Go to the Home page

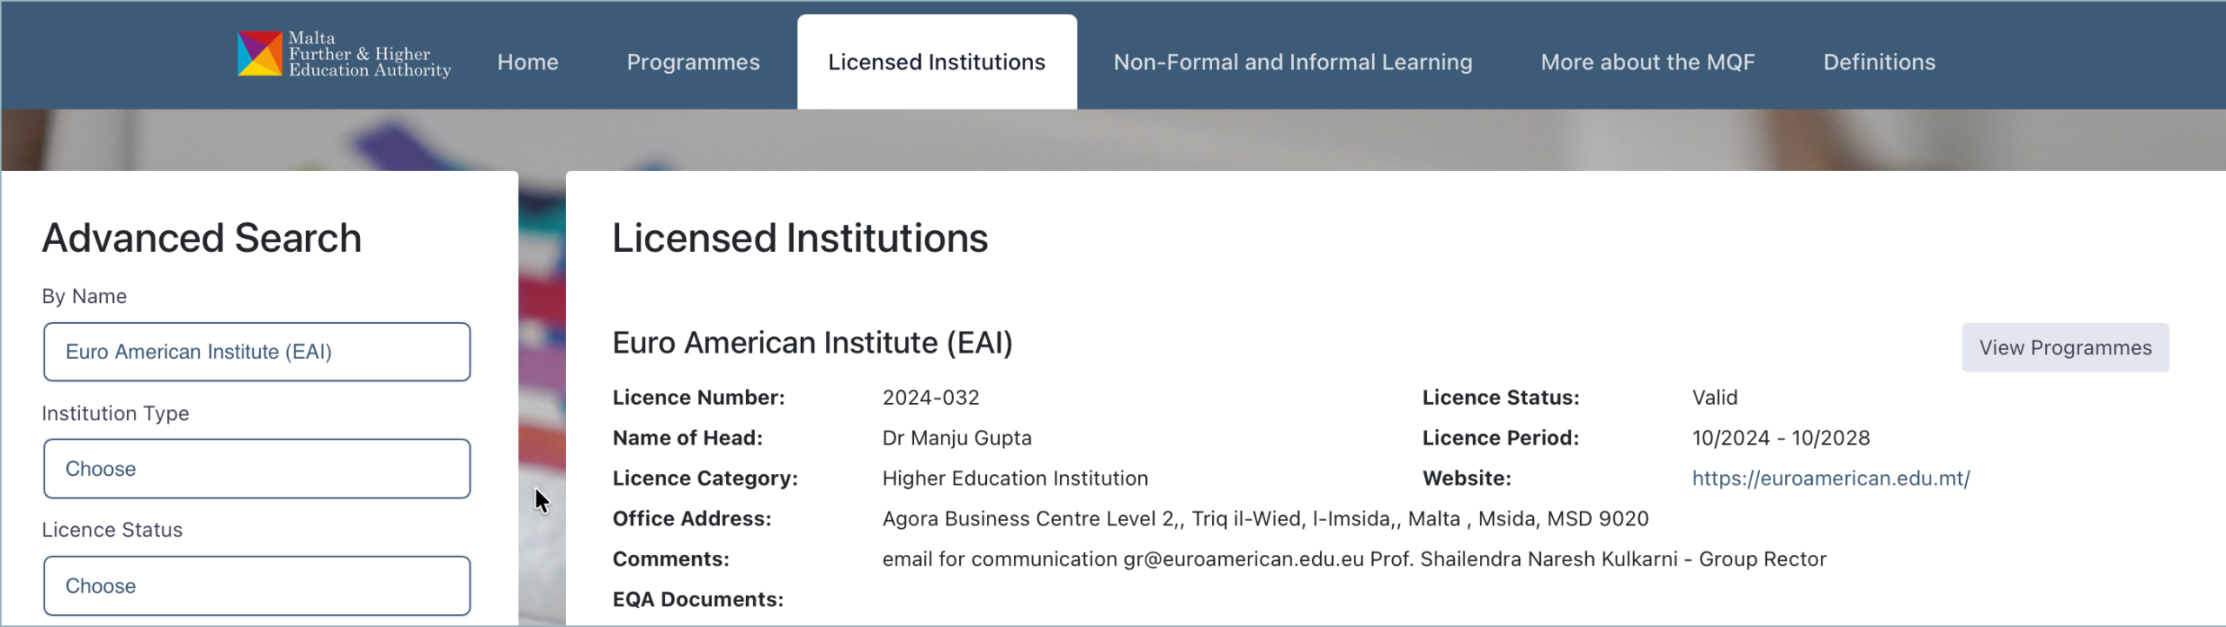tap(528, 63)
